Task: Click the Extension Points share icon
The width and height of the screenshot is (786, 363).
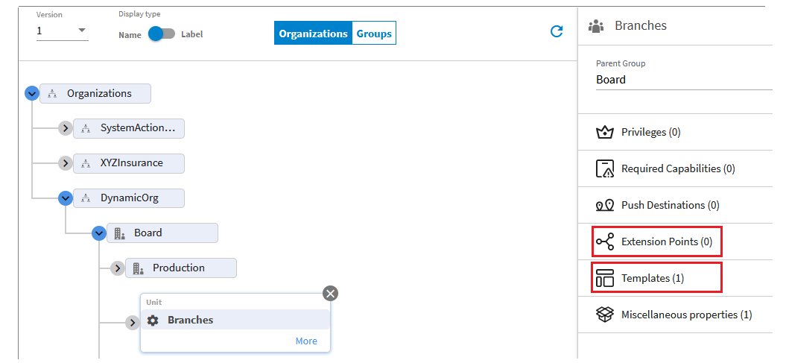Action: 604,242
